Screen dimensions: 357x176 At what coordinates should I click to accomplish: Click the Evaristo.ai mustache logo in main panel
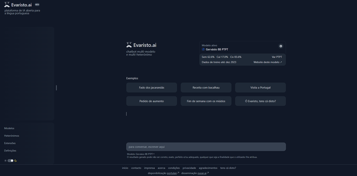click(129, 45)
